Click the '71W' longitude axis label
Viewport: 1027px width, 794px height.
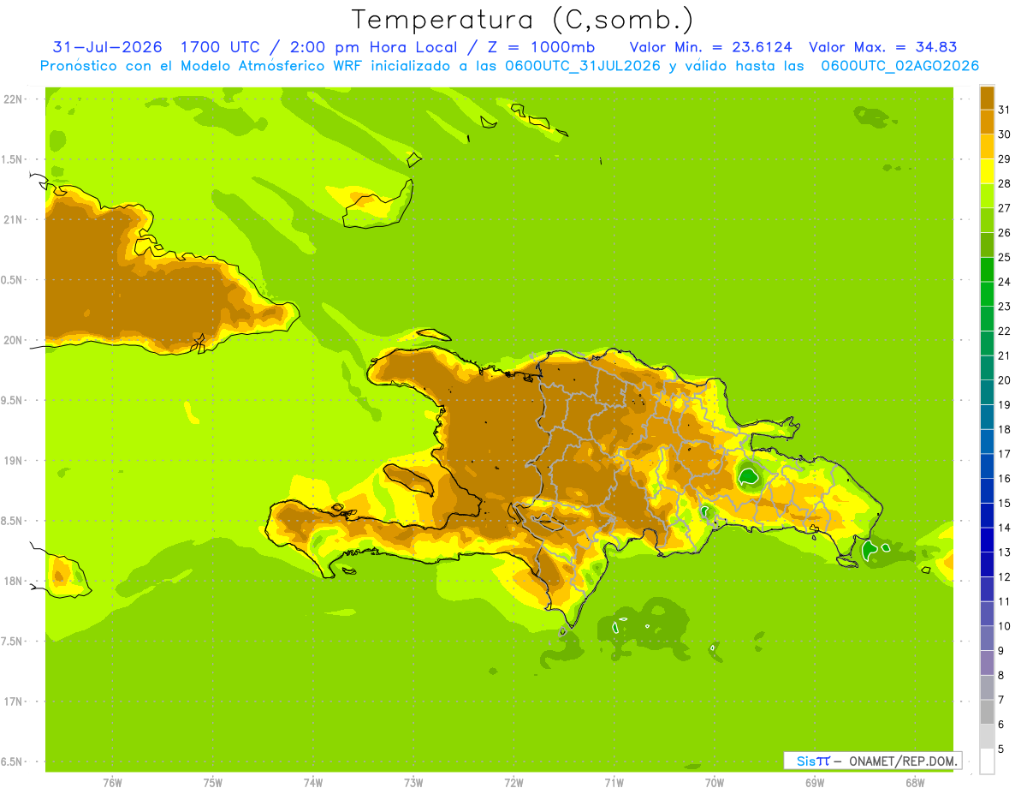(x=614, y=782)
